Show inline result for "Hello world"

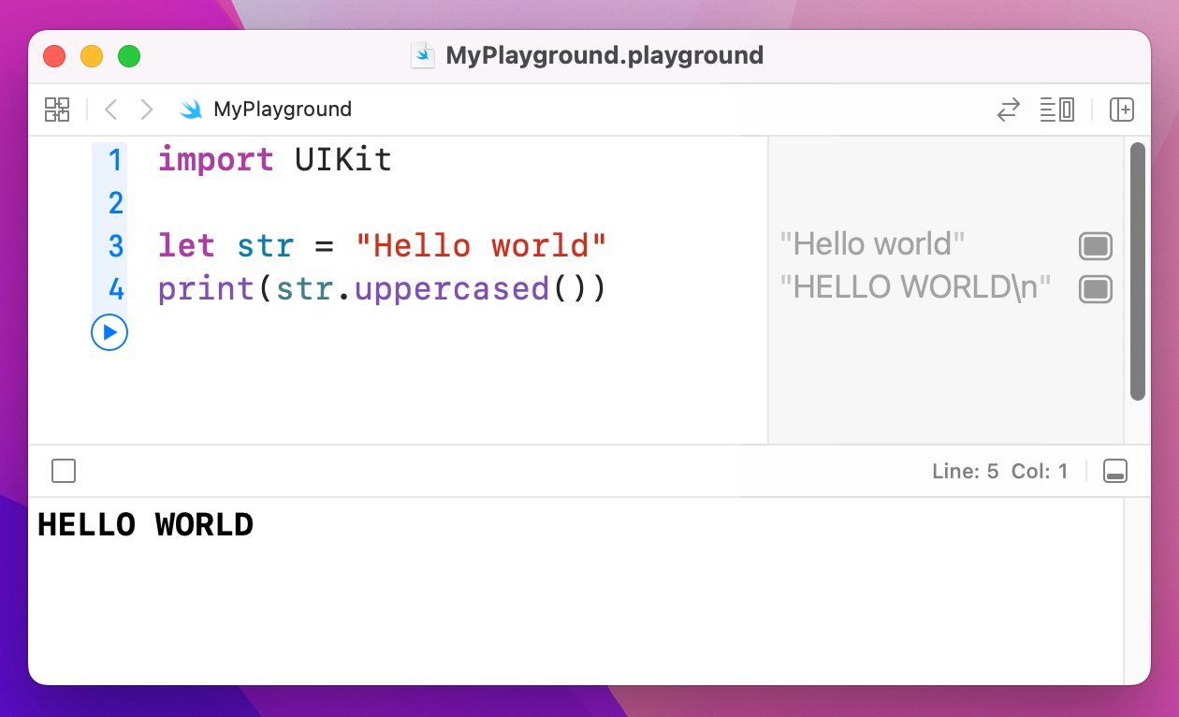(1095, 246)
